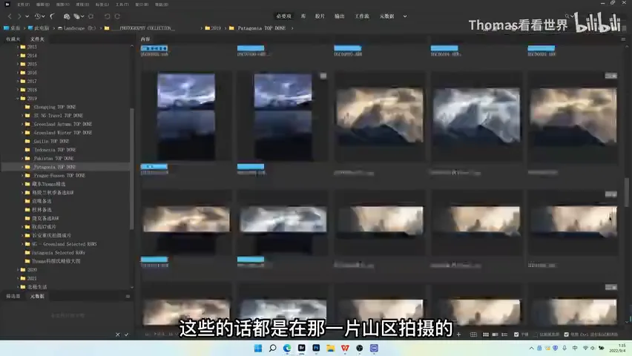Open File Explorer from taskbar
Screen dimensions: 632x356
(331, 349)
